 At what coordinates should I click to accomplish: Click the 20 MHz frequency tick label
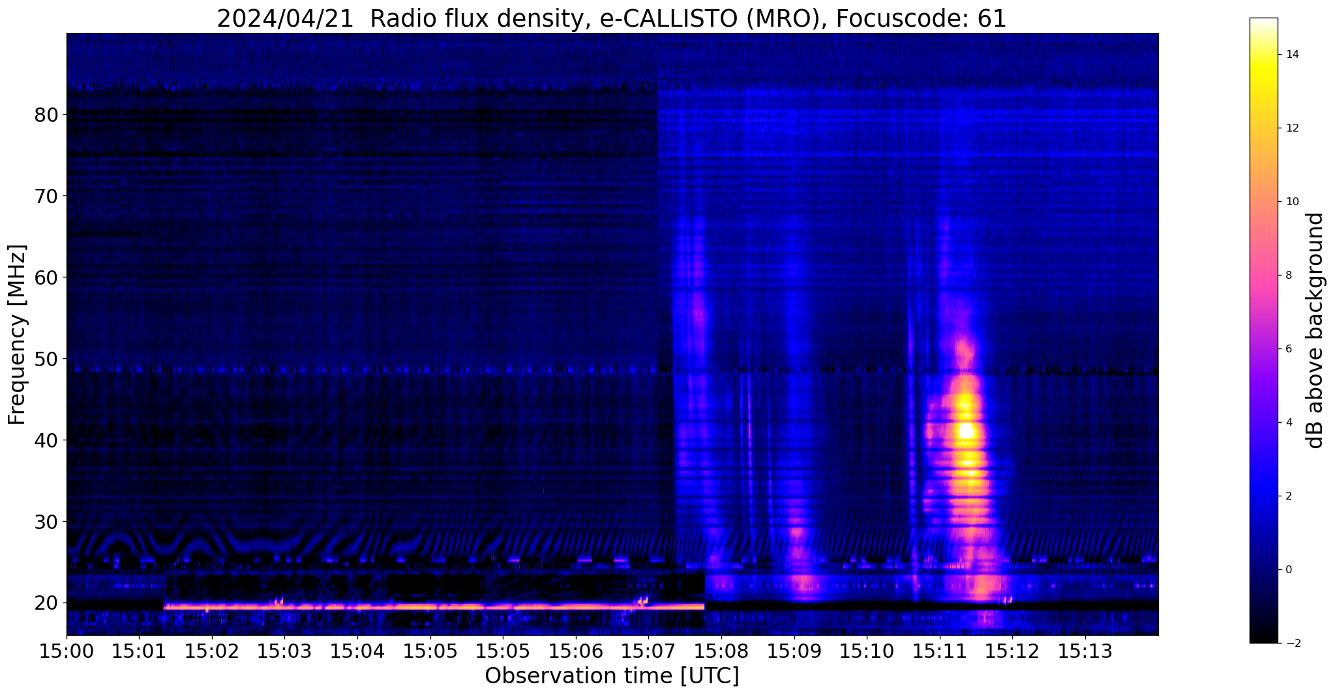tap(46, 603)
